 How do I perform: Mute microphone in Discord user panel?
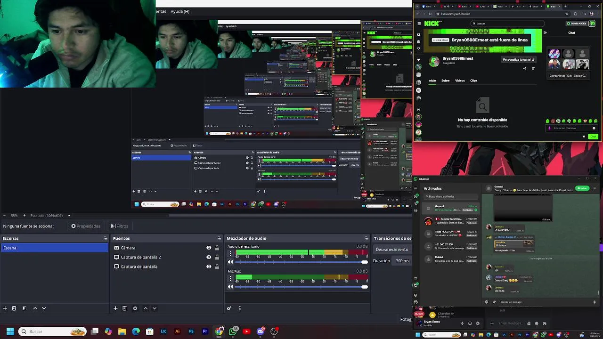(462, 323)
